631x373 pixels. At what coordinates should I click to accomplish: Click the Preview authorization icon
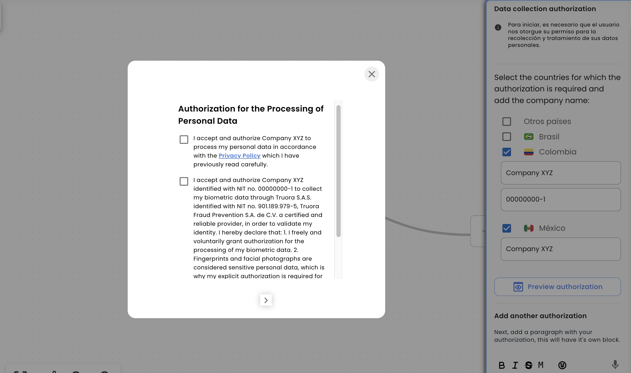518,286
